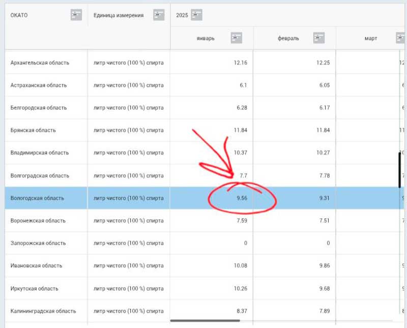Select the Иркутская область row label

(x=35, y=288)
